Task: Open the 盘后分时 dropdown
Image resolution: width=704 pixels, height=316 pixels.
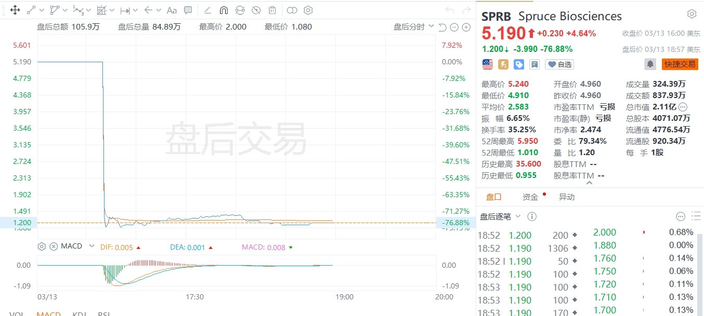Action: [414, 26]
